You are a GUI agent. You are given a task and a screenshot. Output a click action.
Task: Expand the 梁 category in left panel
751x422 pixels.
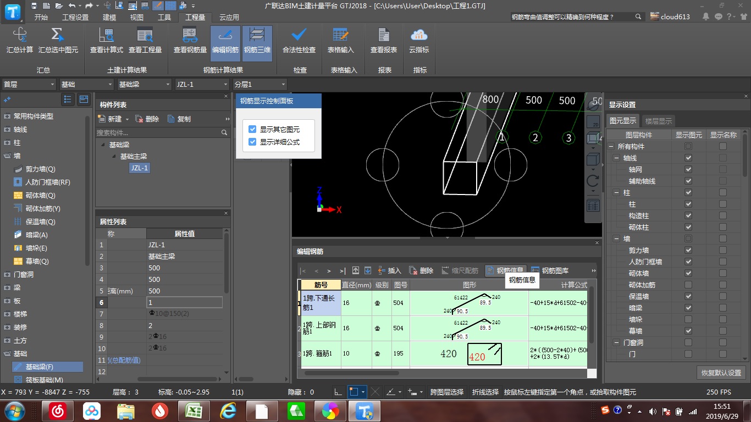coord(7,287)
